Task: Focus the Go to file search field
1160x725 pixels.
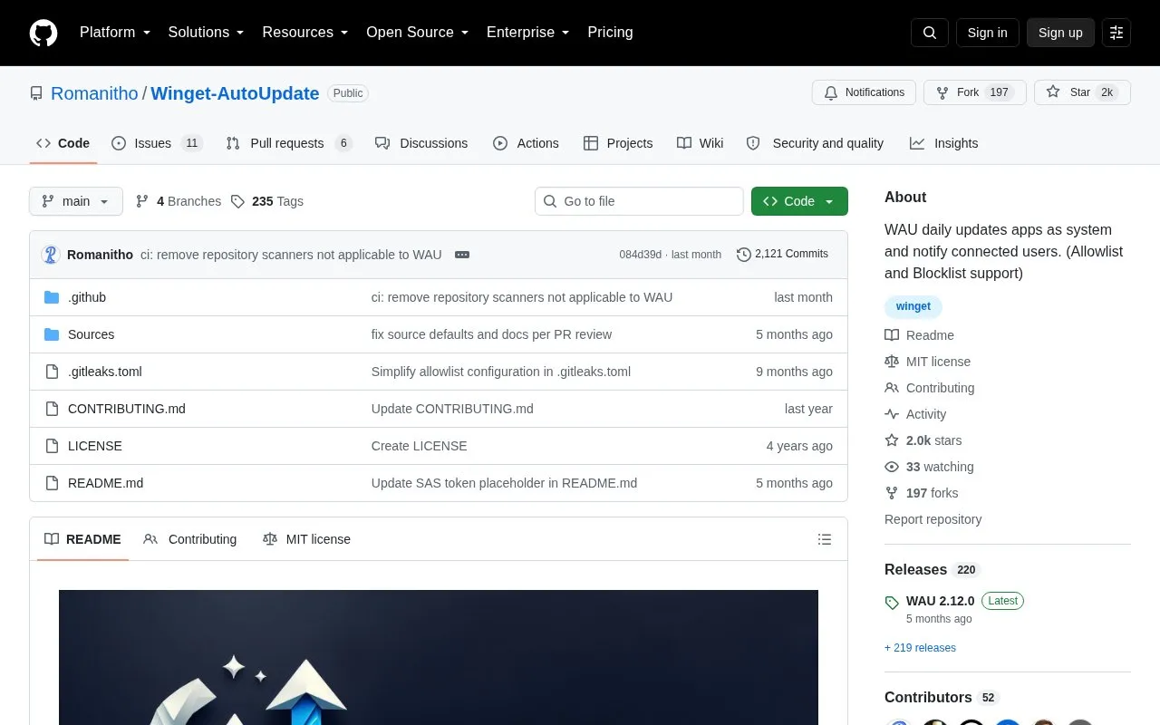Action: [639, 201]
